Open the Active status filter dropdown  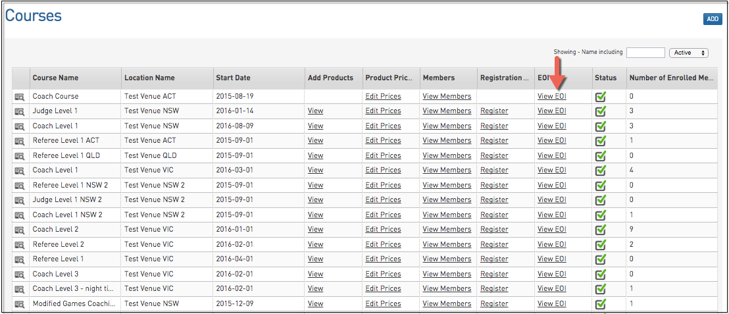688,53
